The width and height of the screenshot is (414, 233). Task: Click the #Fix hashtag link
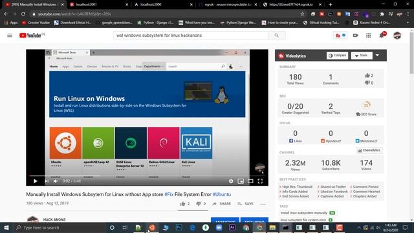(x=169, y=194)
